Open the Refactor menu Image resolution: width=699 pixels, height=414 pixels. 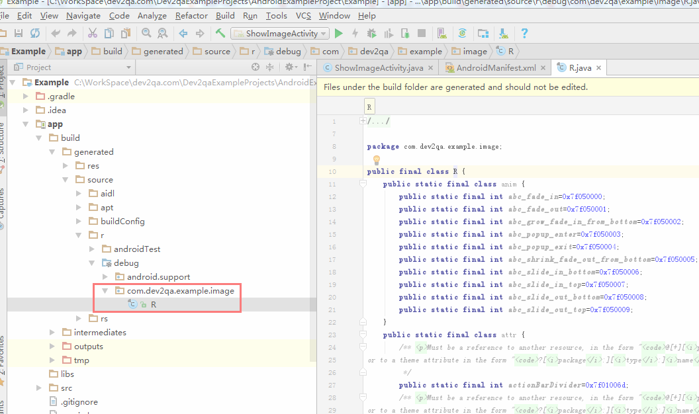click(191, 15)
